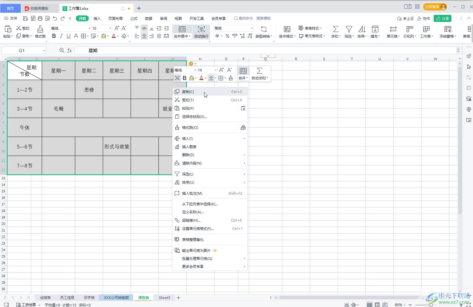Click the Print icon in quick access toolbar
This screenshot has height=307, width=473.
click(40, 18)
